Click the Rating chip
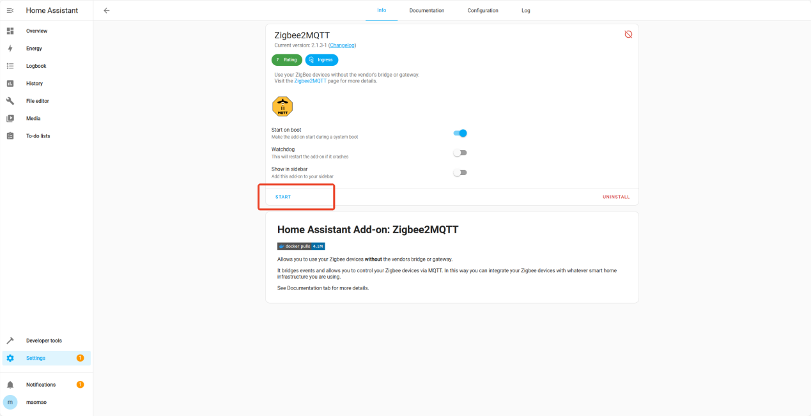Screen dimensions: 811x416 click(x=287, y=59)
